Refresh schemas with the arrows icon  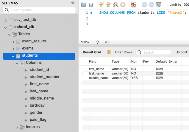(x=73, y=3)
